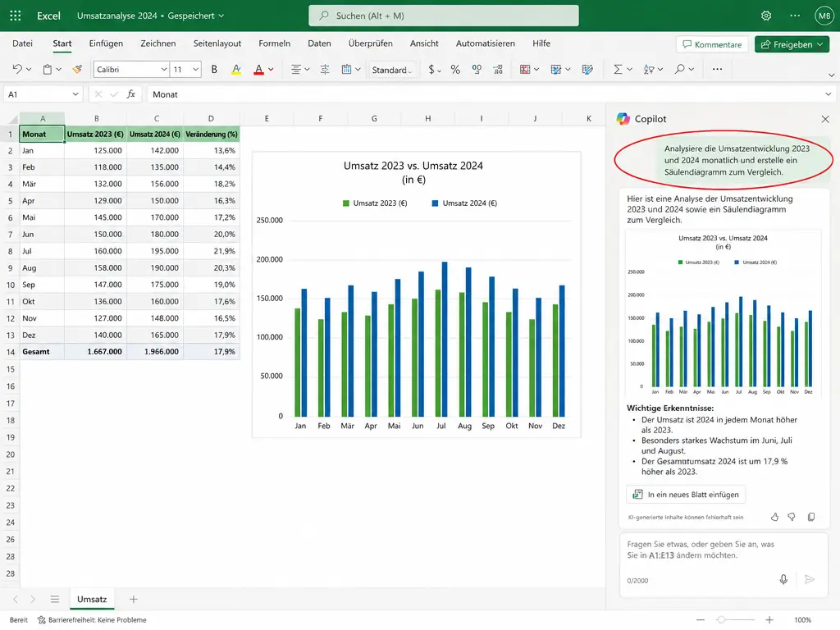840x630 pixels.
Task: Apply red font color icon
Action: [x=258, y=69]
